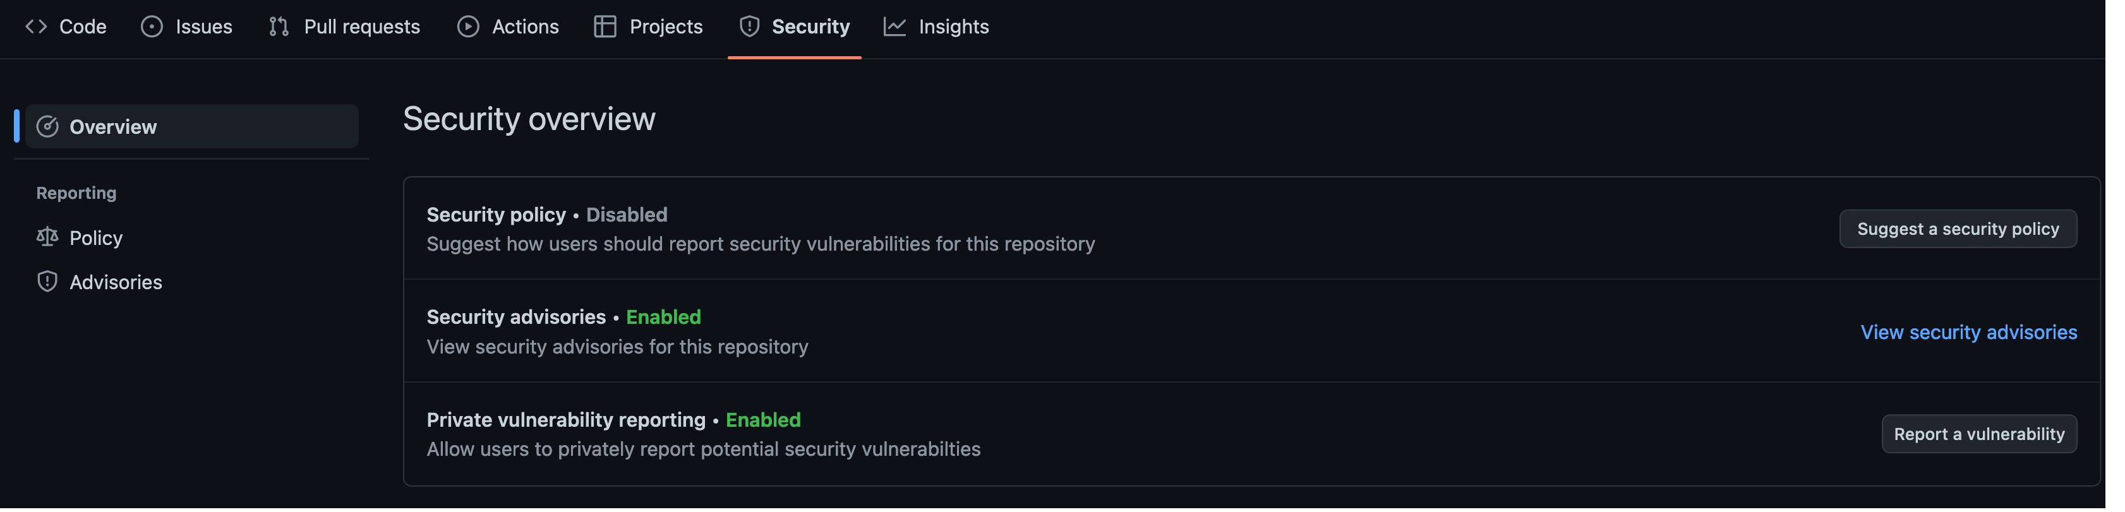2125x512 pixels.
Task: Click the code brackets icon beside Code
Action: (x=36, y=27)
